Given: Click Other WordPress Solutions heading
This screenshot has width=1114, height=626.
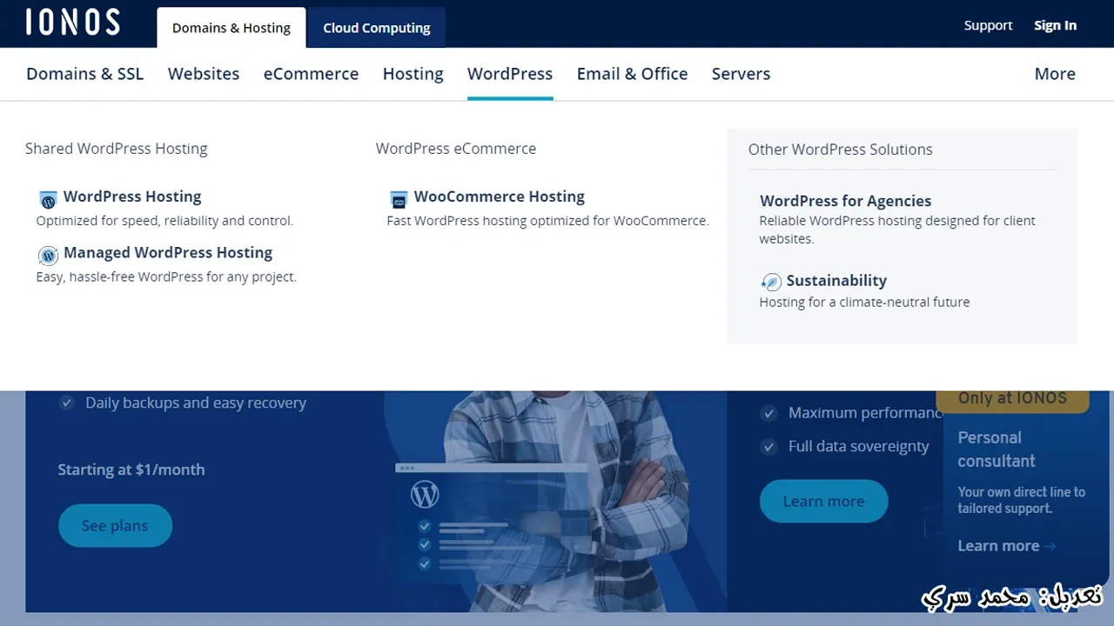Looking at the screenshot, I should [841, 150].
